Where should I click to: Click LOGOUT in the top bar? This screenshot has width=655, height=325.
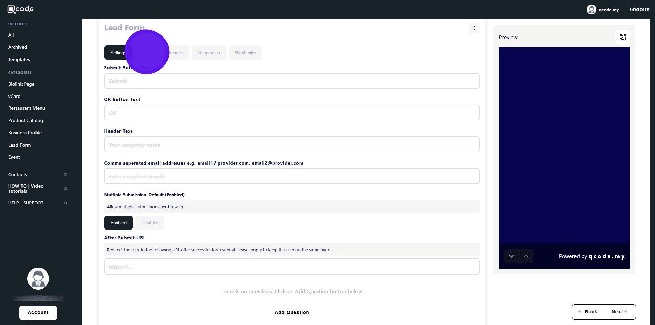point(639,10)
